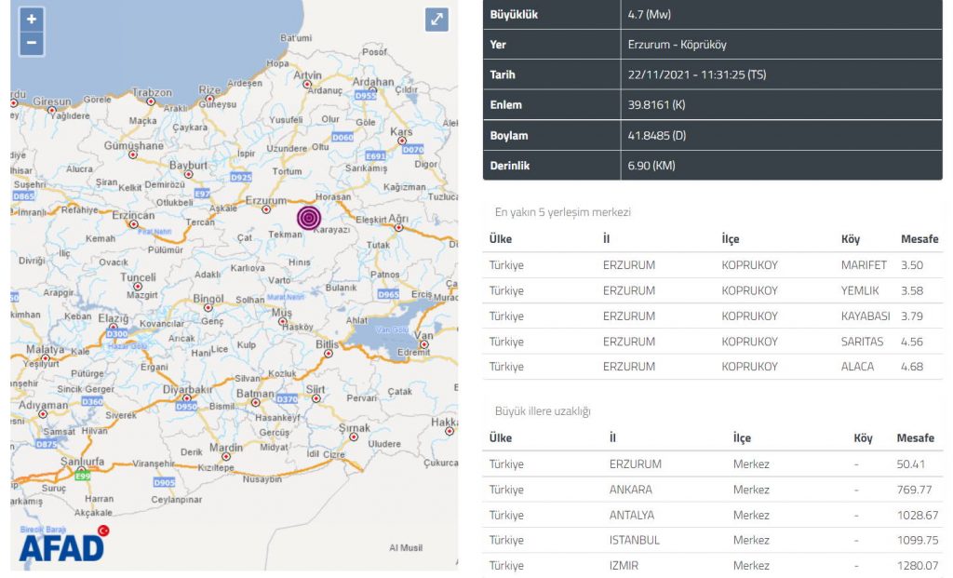The image size is (953, 578).
Task: Click the AFAD logo on the map
Action: coord(61,546)
